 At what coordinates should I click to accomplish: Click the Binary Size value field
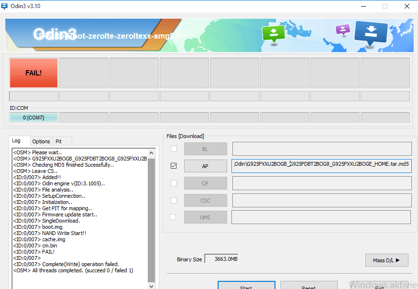(221, 258)
